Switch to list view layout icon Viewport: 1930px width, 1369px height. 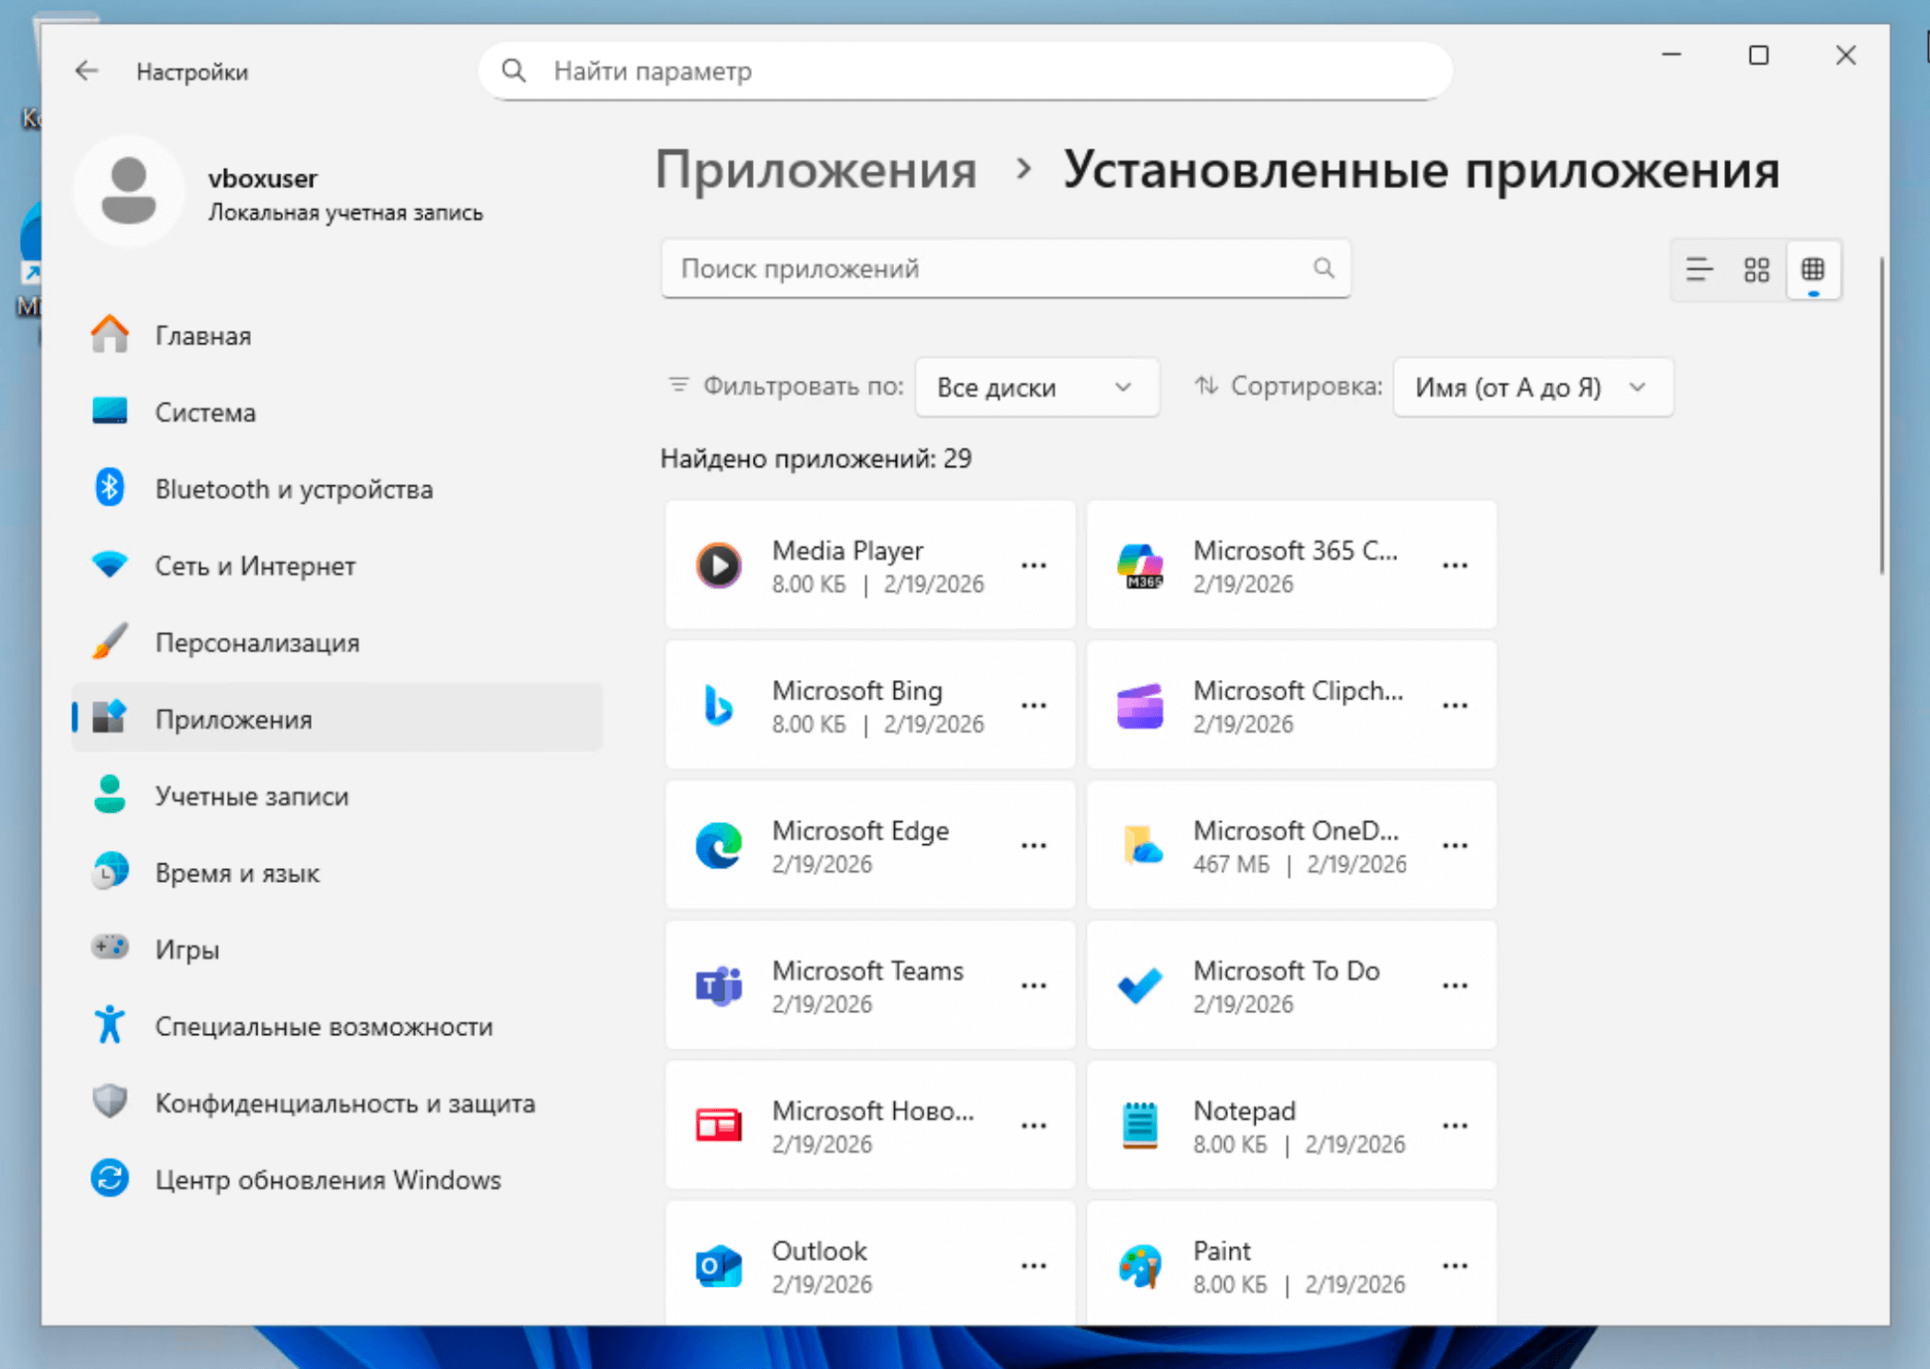(x=1698, y=269)
